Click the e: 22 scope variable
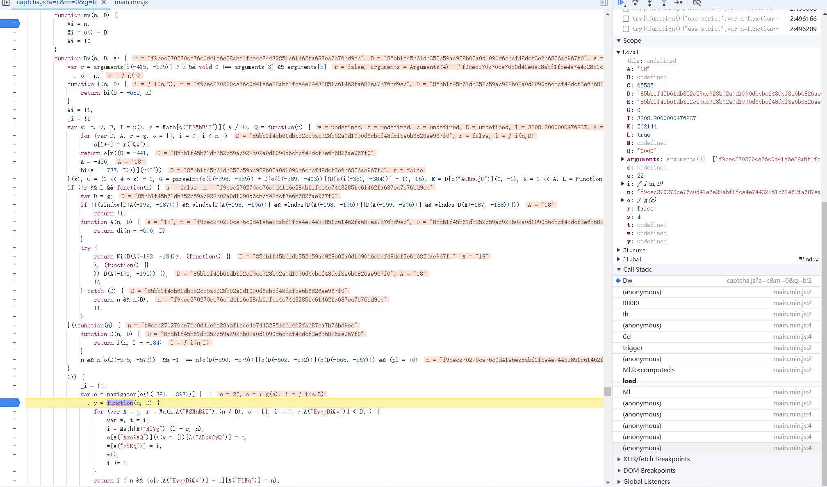Viewport: 827px width, 487px height. point(635,176)
